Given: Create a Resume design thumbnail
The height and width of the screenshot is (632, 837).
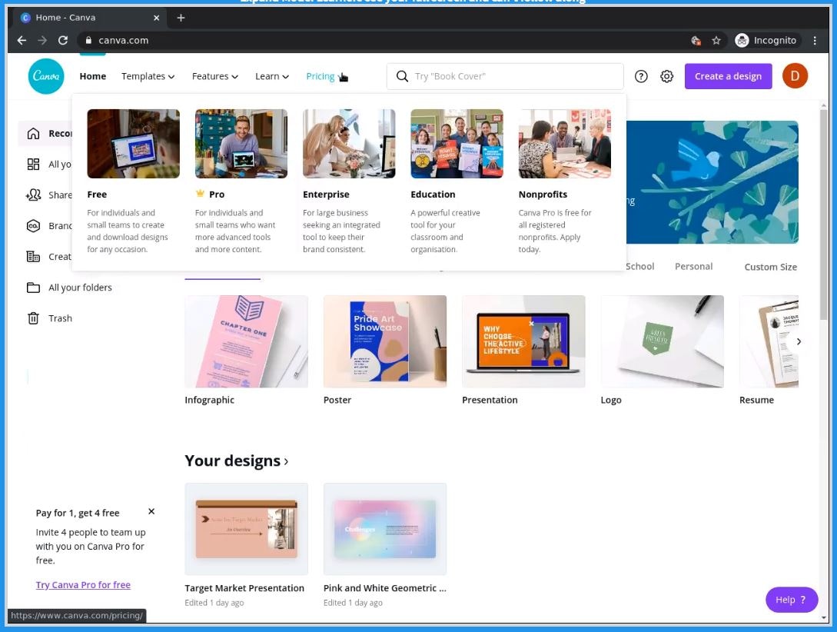Looking at the screenshot, I should coord(769,341).
